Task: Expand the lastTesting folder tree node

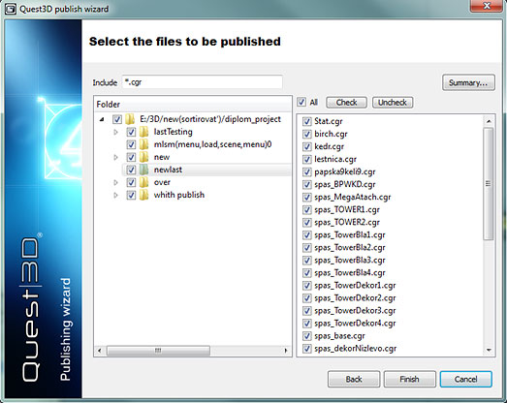Action: pyautogui.click(x=115, y=132)
